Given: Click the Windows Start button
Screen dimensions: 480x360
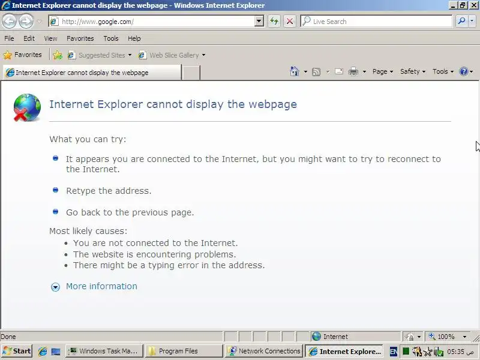Looking at the screenshot, I should (x=17, y=351).
